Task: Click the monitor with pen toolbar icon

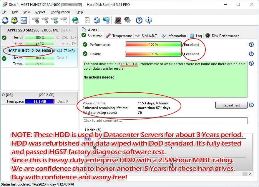Action: (118, 20)
